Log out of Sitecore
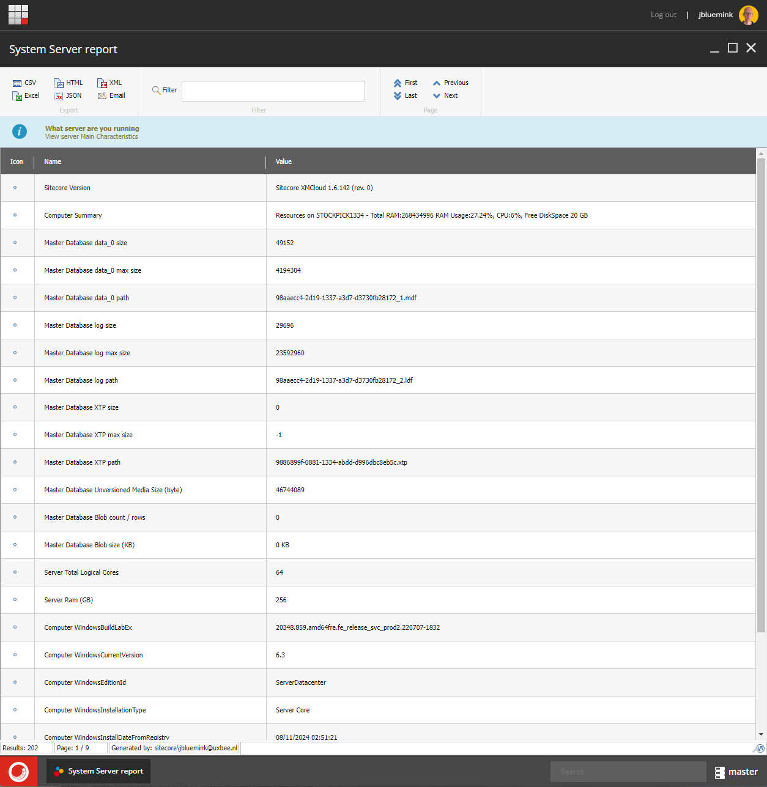The image size is (767, 787). (x=664, y=15)
